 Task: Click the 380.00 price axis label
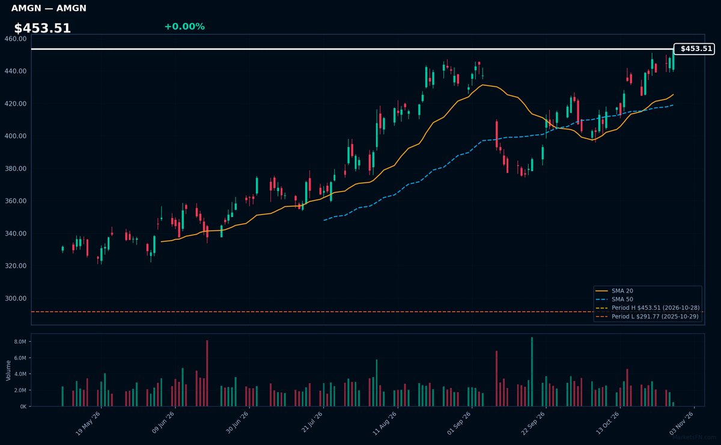(15, 169)
